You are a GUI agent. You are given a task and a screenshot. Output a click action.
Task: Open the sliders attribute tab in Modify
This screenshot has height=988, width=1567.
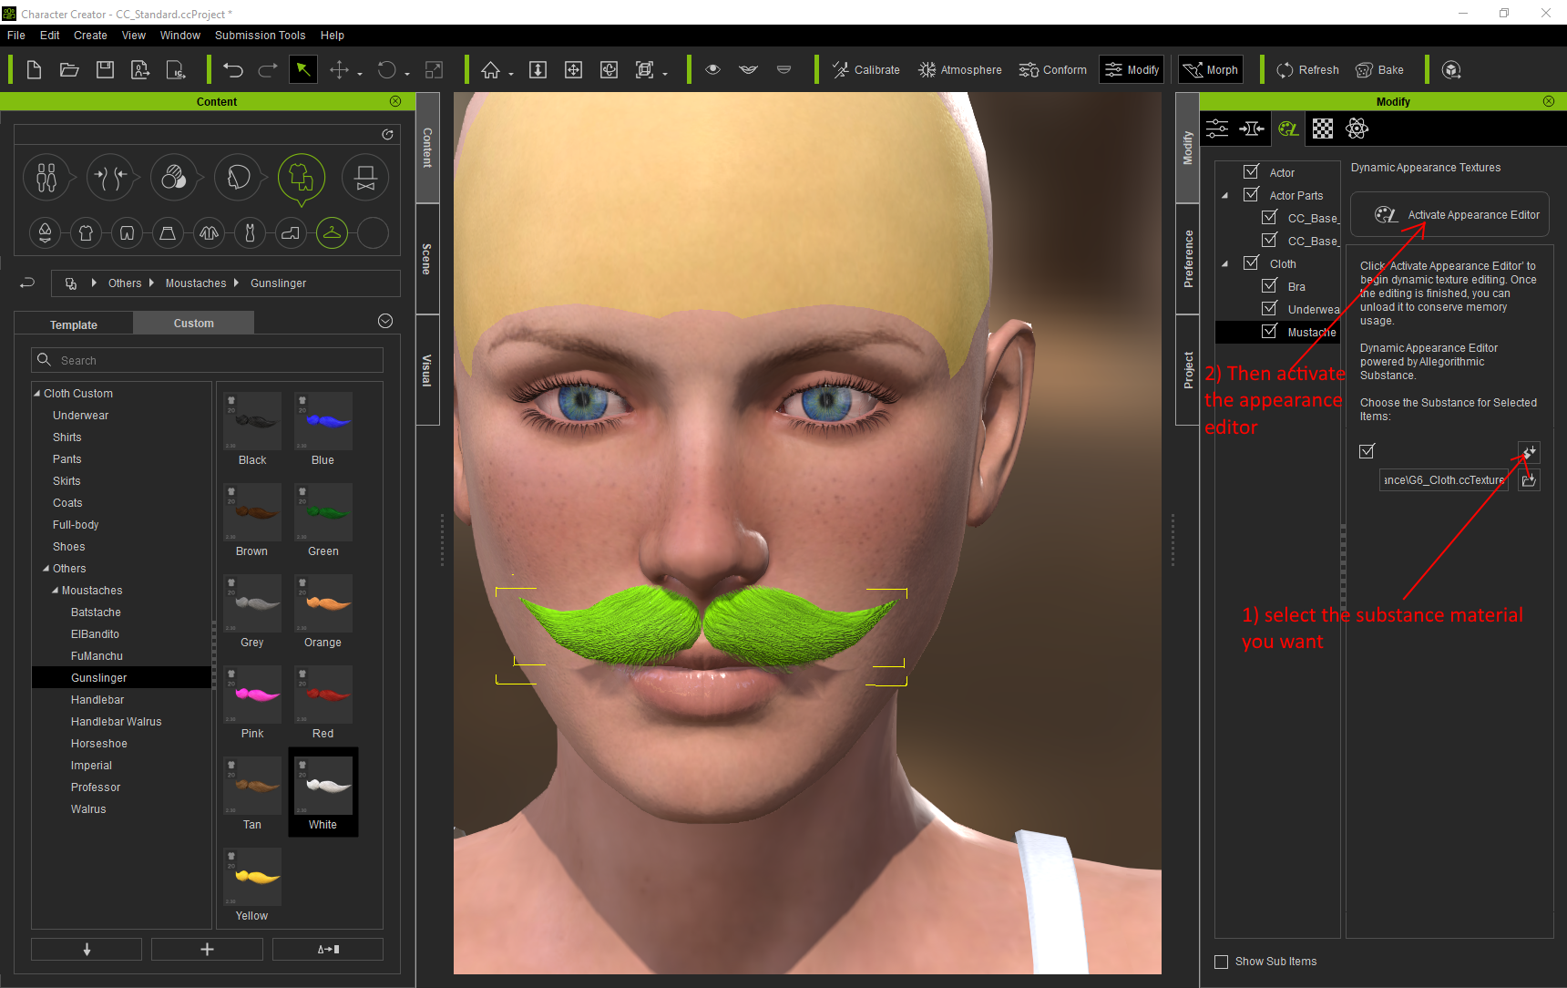coord(1217,129)
